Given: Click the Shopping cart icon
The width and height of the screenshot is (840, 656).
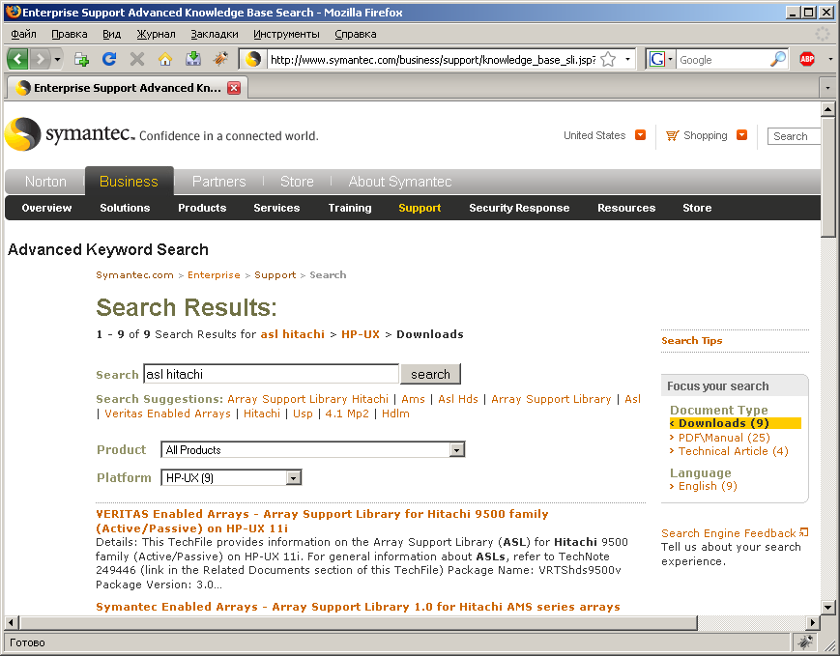Looking at the screenshot, I should (x=672, y=135).
